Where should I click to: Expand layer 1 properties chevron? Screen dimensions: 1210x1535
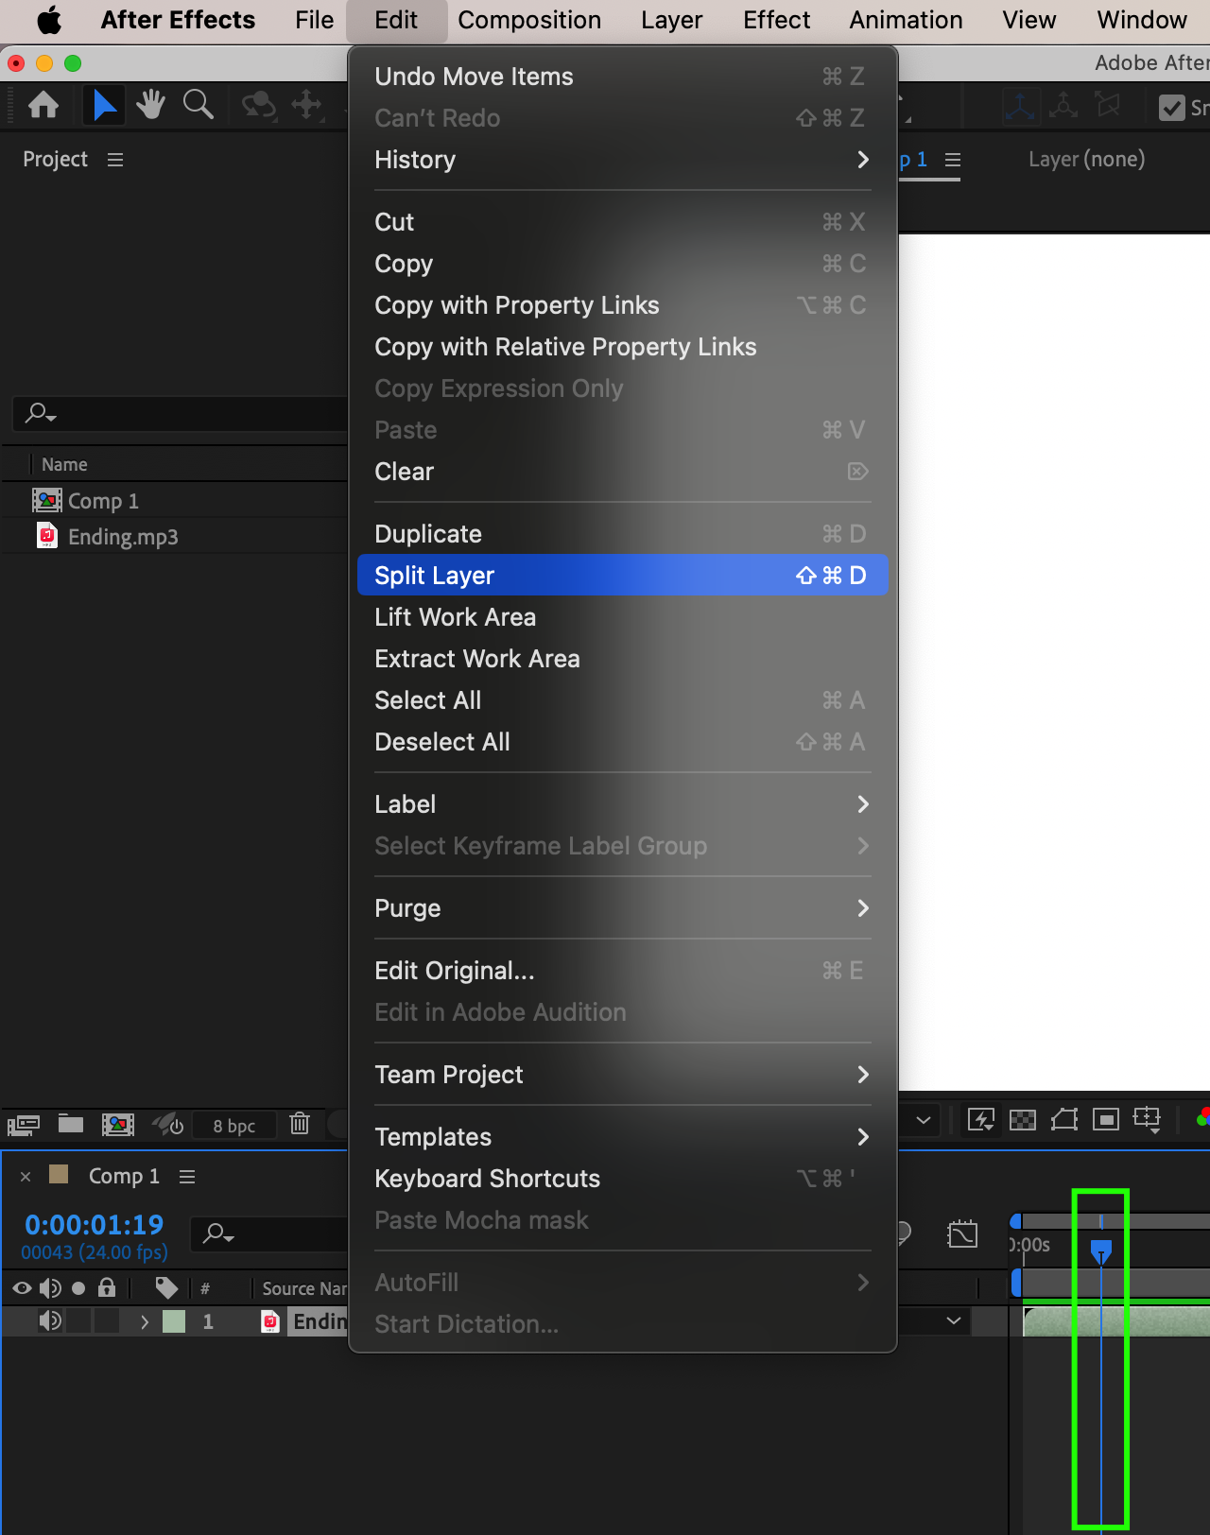point(145,1321)
